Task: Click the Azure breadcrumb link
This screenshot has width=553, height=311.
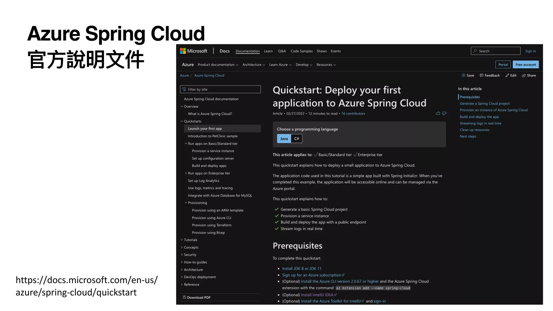Action: [184, 75]
